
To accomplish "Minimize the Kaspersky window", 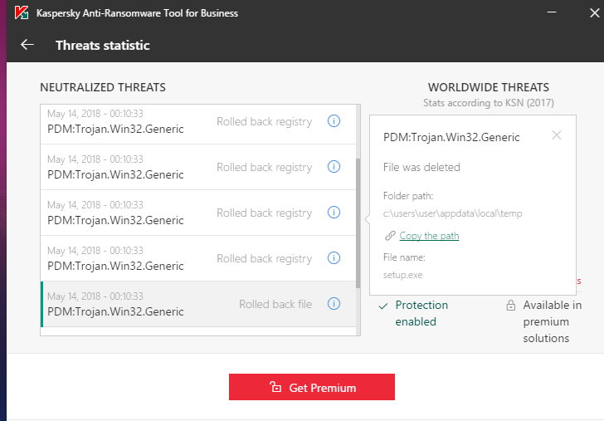I will click(x=552, y=12).
